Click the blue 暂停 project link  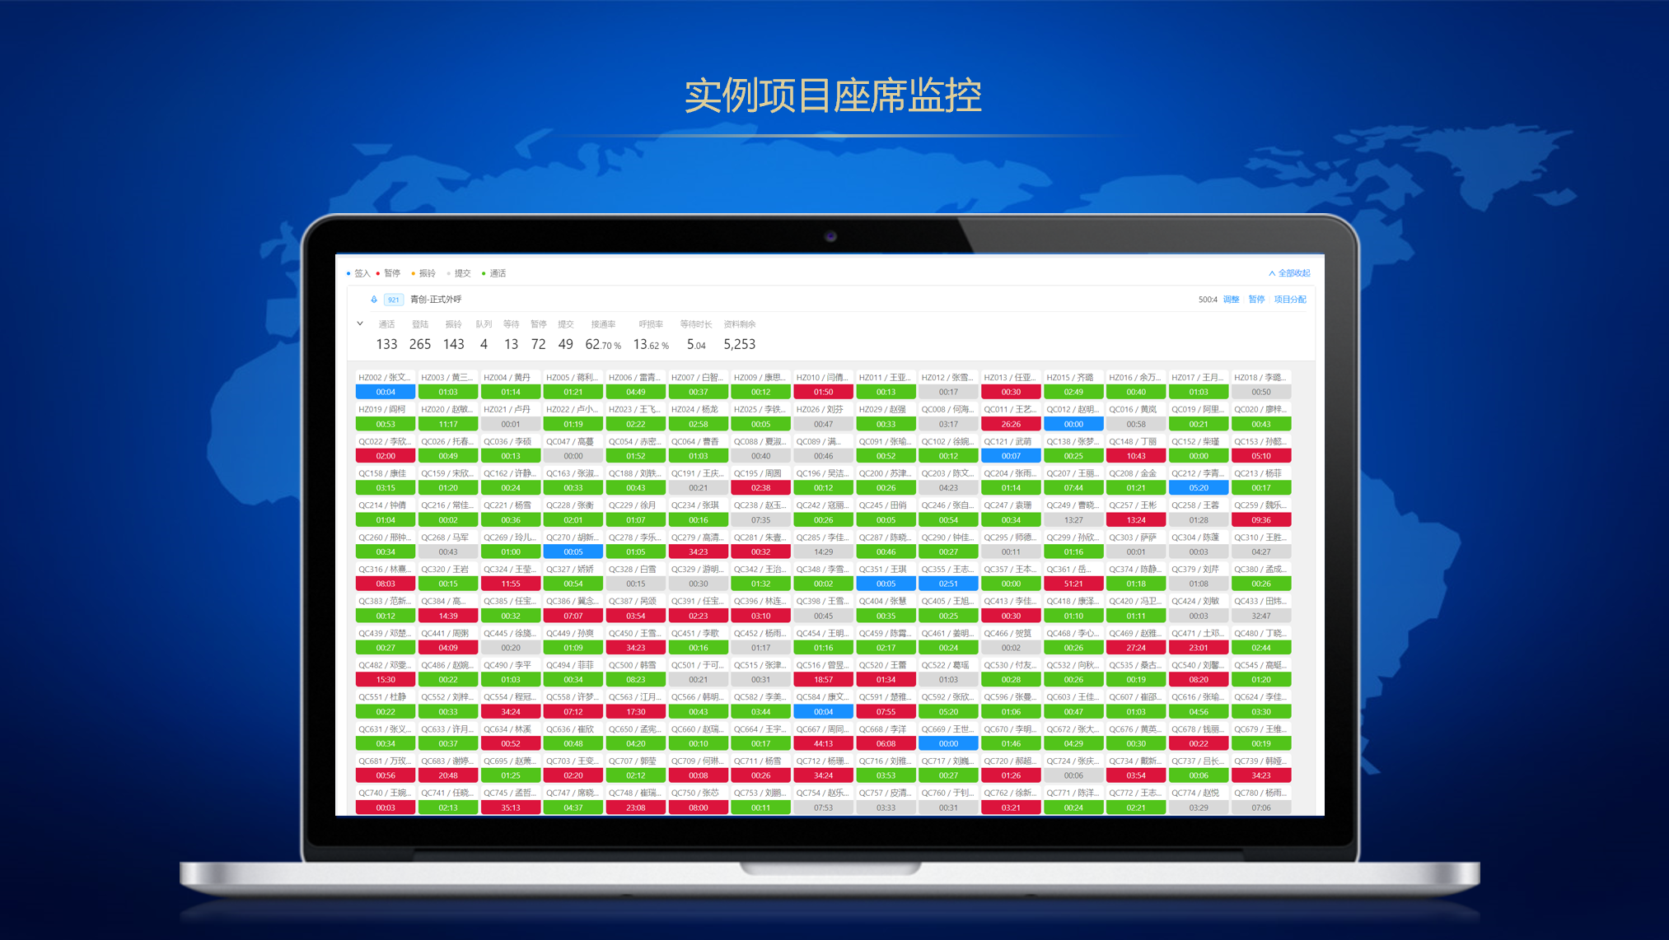[x=1255, y=300]
